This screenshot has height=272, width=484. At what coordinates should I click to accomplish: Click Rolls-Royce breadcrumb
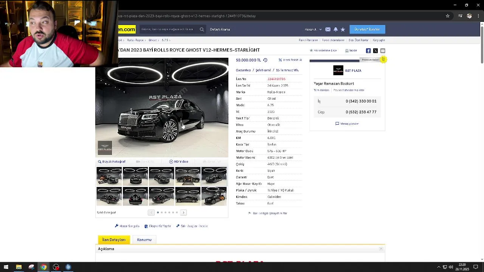click(135, 40)
